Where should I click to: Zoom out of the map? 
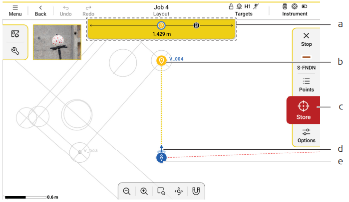(127, 191)
